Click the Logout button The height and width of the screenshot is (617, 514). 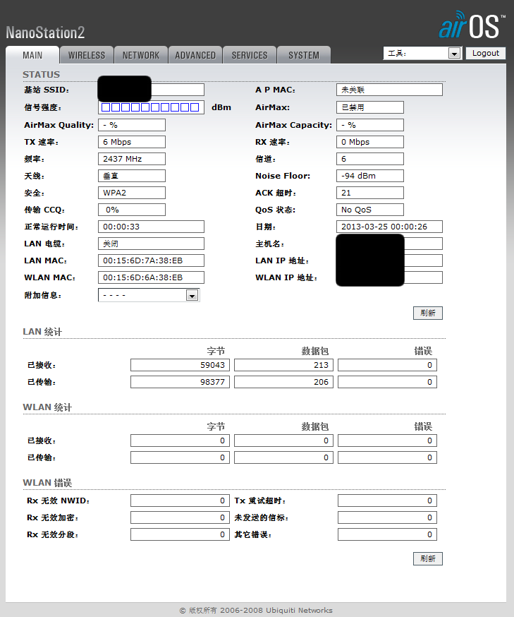486,53
